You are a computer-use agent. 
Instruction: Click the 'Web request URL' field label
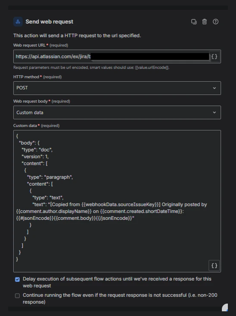click(x=30, y=45)
